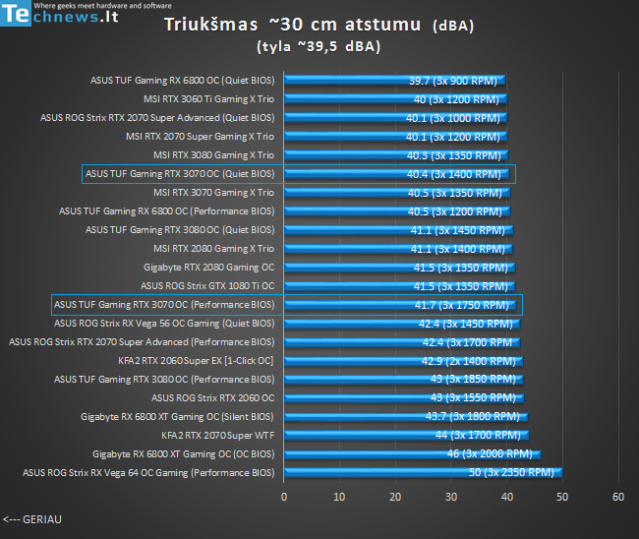Click the subtitle '(tyla ~39,5 dBA)'
The width and height of the screenshot is (639, 539).
[x=319, y=46]
